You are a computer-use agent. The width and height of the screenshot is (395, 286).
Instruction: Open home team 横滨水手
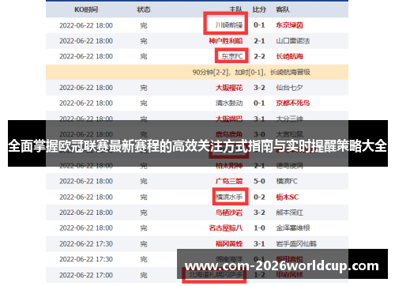tap(229, 197)
